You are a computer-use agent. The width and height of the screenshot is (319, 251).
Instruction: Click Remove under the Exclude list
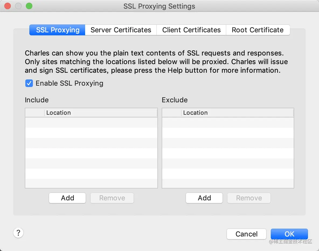coord(249,198)
